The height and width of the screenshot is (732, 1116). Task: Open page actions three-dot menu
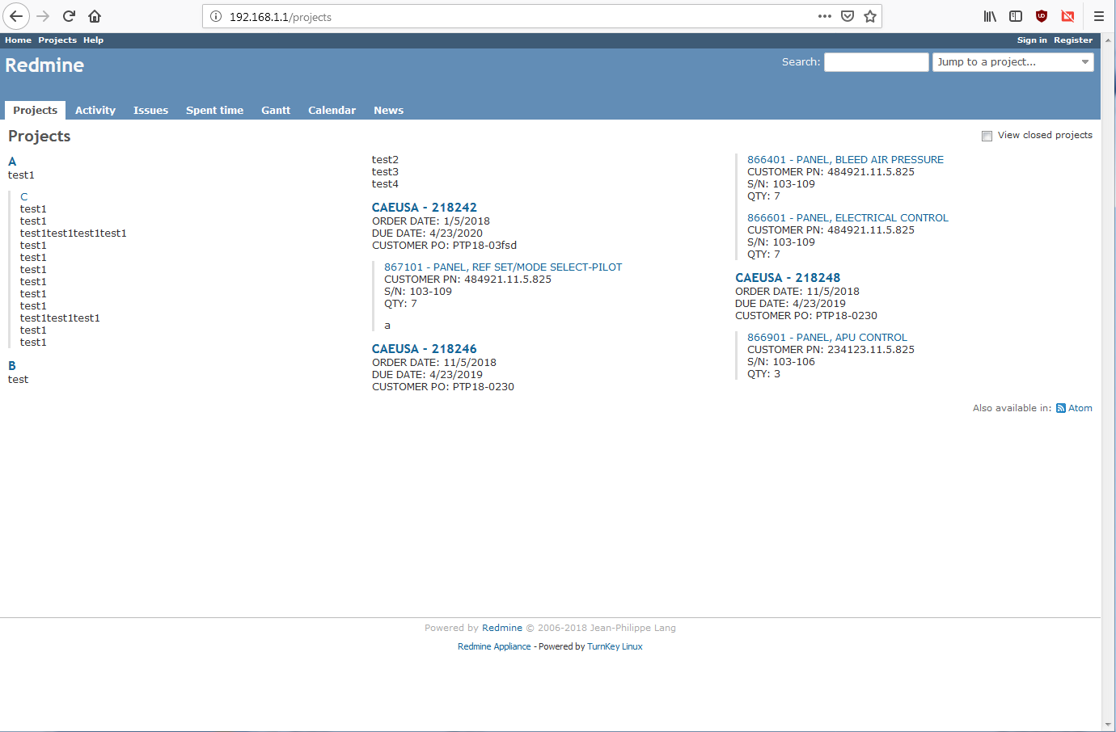pyautogui.click(x=824, y=16)
